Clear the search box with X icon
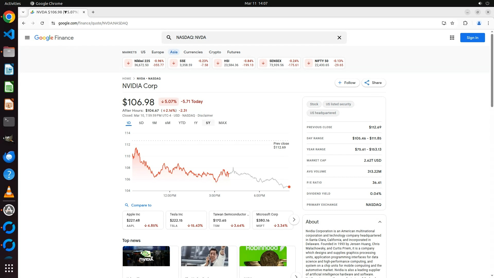The width and height of the screenshot is (494, 278). (339, 38)
